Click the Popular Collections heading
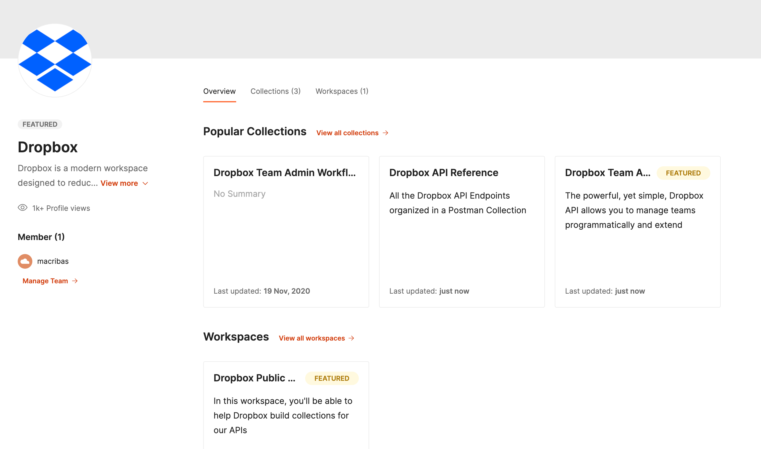The image size is (761, 449). click(x=255, y=132)
